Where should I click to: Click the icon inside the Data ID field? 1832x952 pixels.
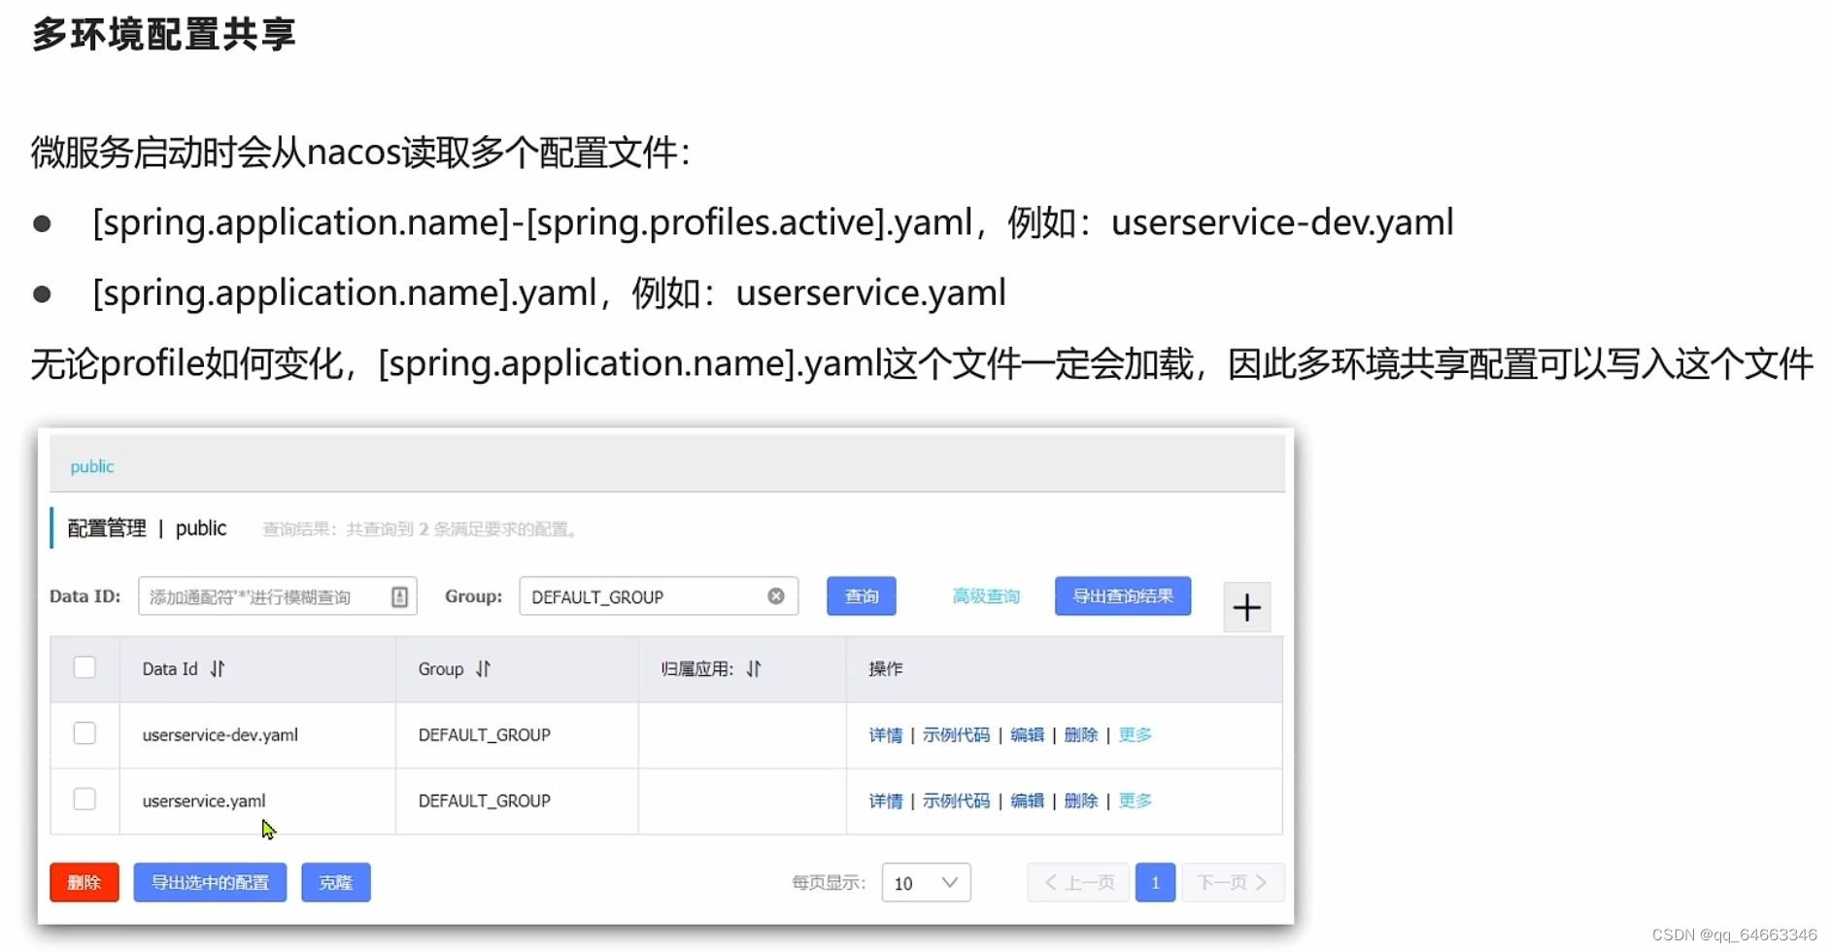point(399,597)
